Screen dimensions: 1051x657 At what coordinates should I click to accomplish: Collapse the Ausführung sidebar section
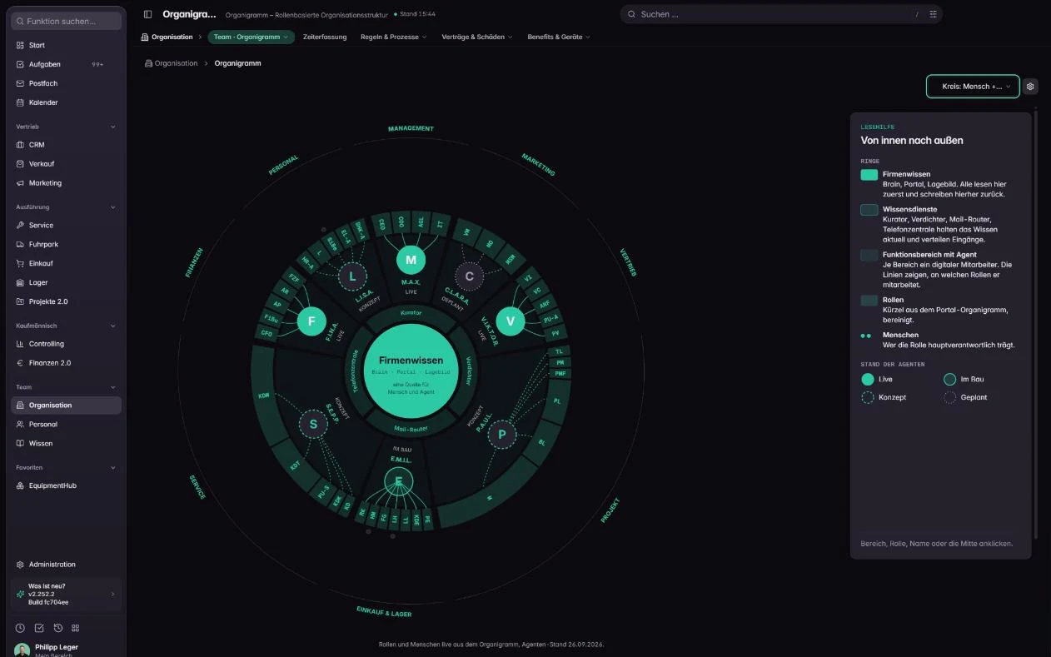pos(66,207)
